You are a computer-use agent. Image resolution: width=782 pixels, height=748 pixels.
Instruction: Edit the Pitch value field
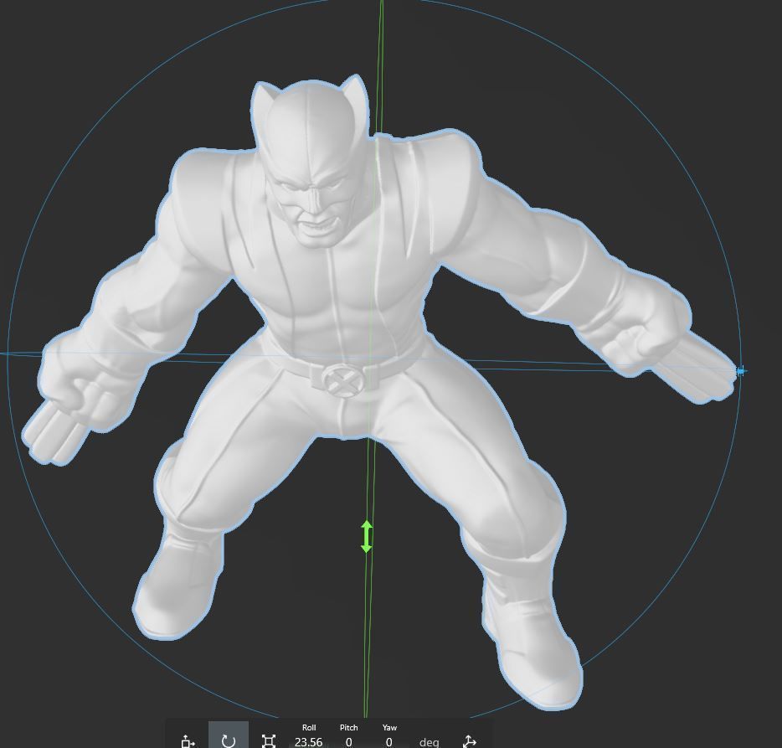(x=348, y=742)
